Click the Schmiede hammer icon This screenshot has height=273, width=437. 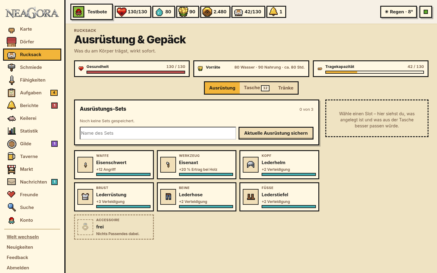[x=12, y=67]
